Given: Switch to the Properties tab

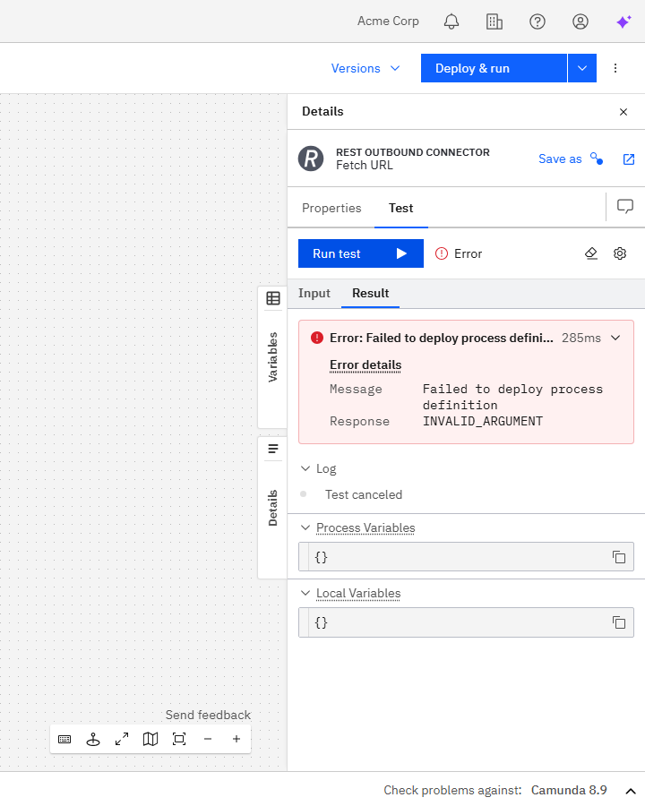Looking at the screenshot, I should (331, 207).
